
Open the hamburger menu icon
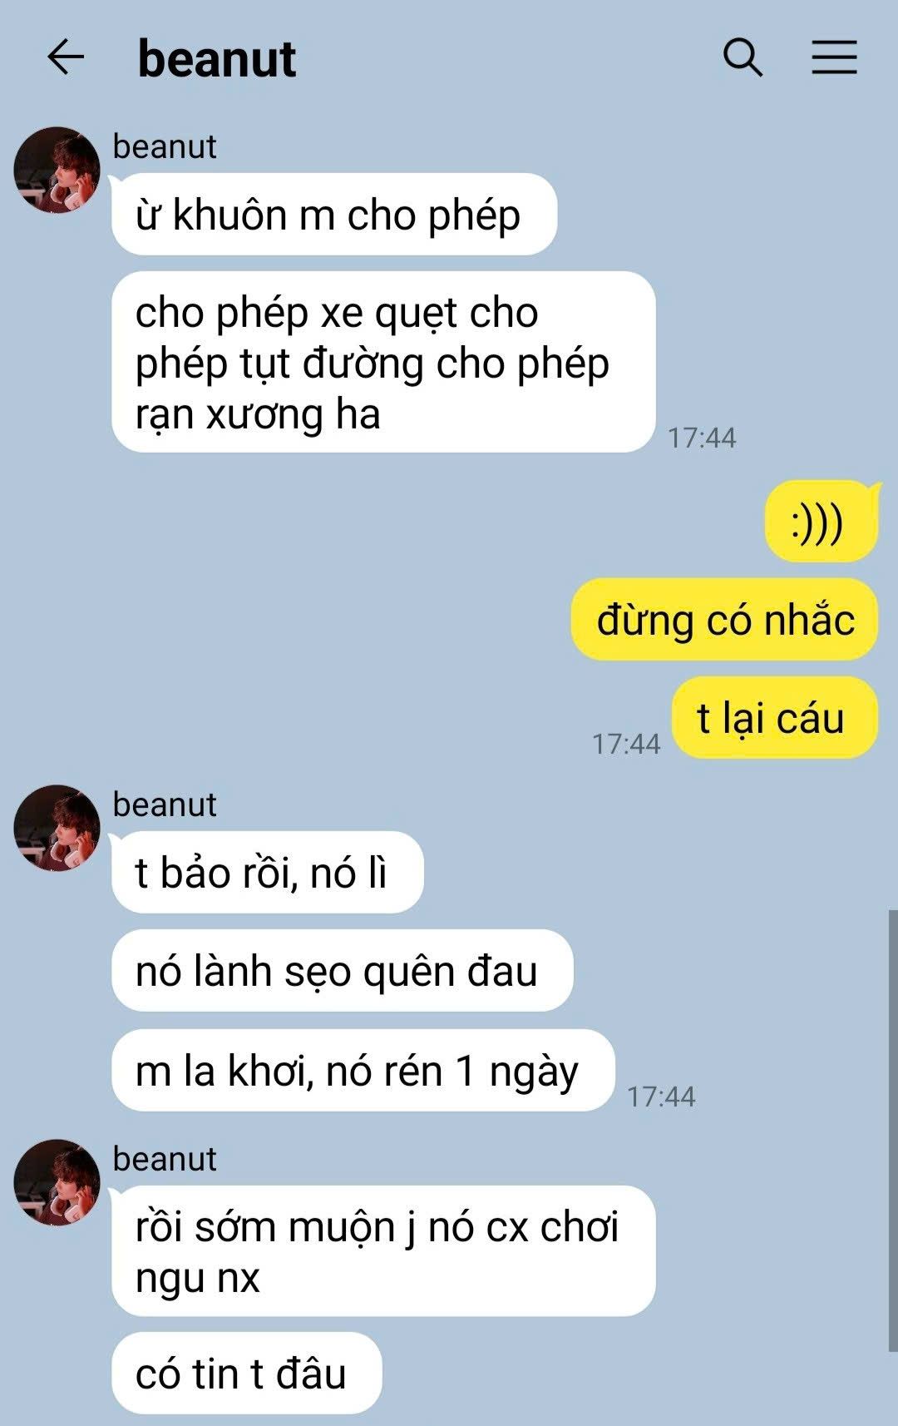coord(834,57)
